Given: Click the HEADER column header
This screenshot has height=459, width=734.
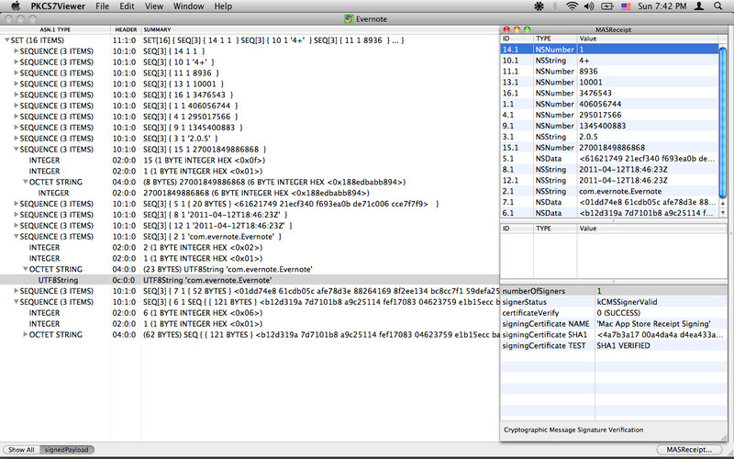Looking at the screenshot, I should (126, 29).
